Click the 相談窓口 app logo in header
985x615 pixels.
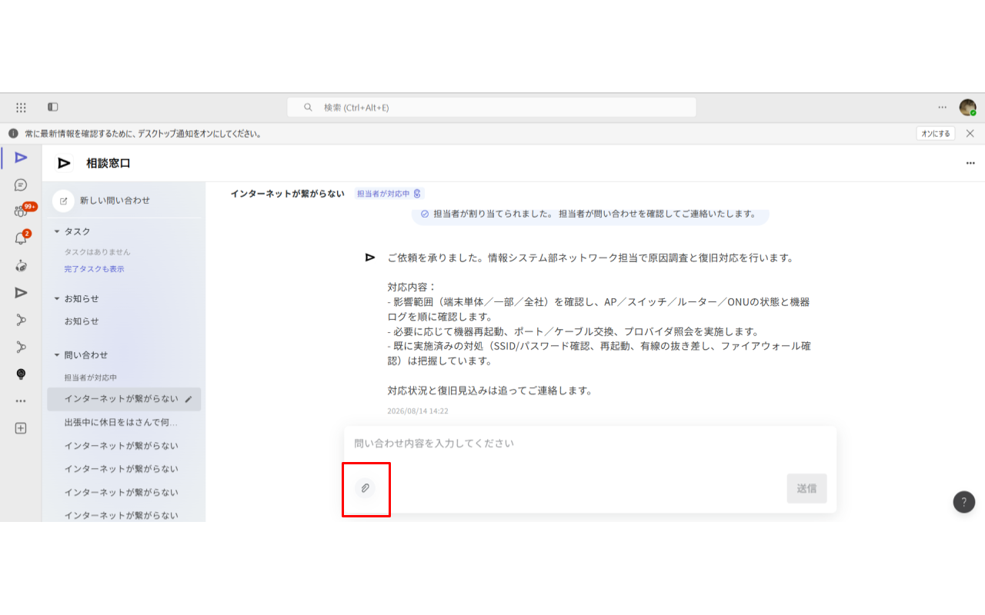coord(65,163)
